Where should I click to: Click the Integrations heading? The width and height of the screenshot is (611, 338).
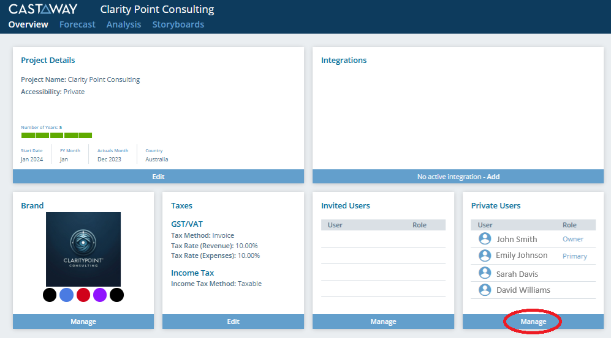(x=344, y=61)
